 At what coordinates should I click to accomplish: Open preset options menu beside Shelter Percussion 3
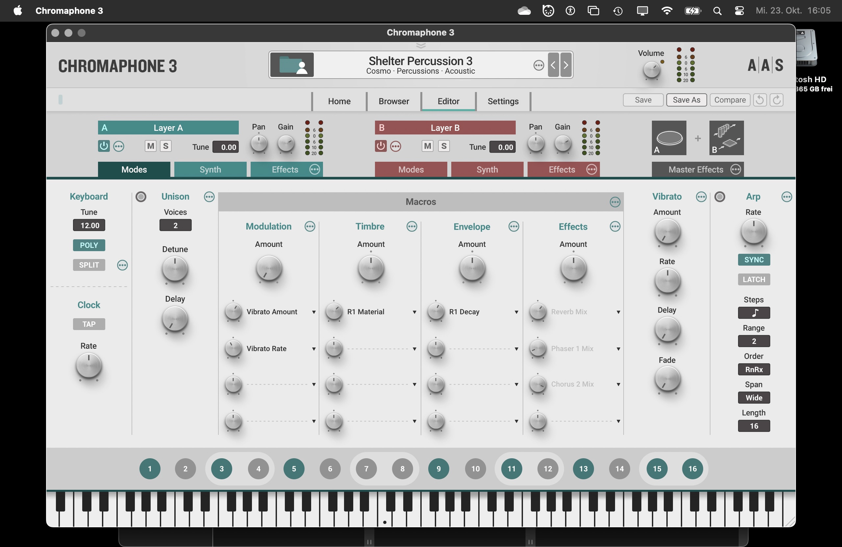(538, 65)
